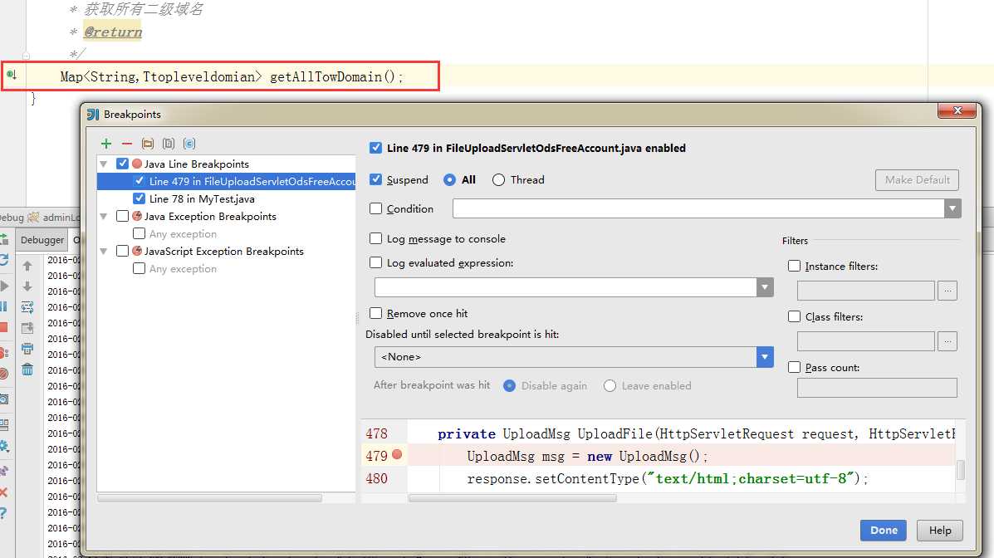Open debug settings gear icon
This screenshot has height=558, width=994.
click(x=4, y=447)
